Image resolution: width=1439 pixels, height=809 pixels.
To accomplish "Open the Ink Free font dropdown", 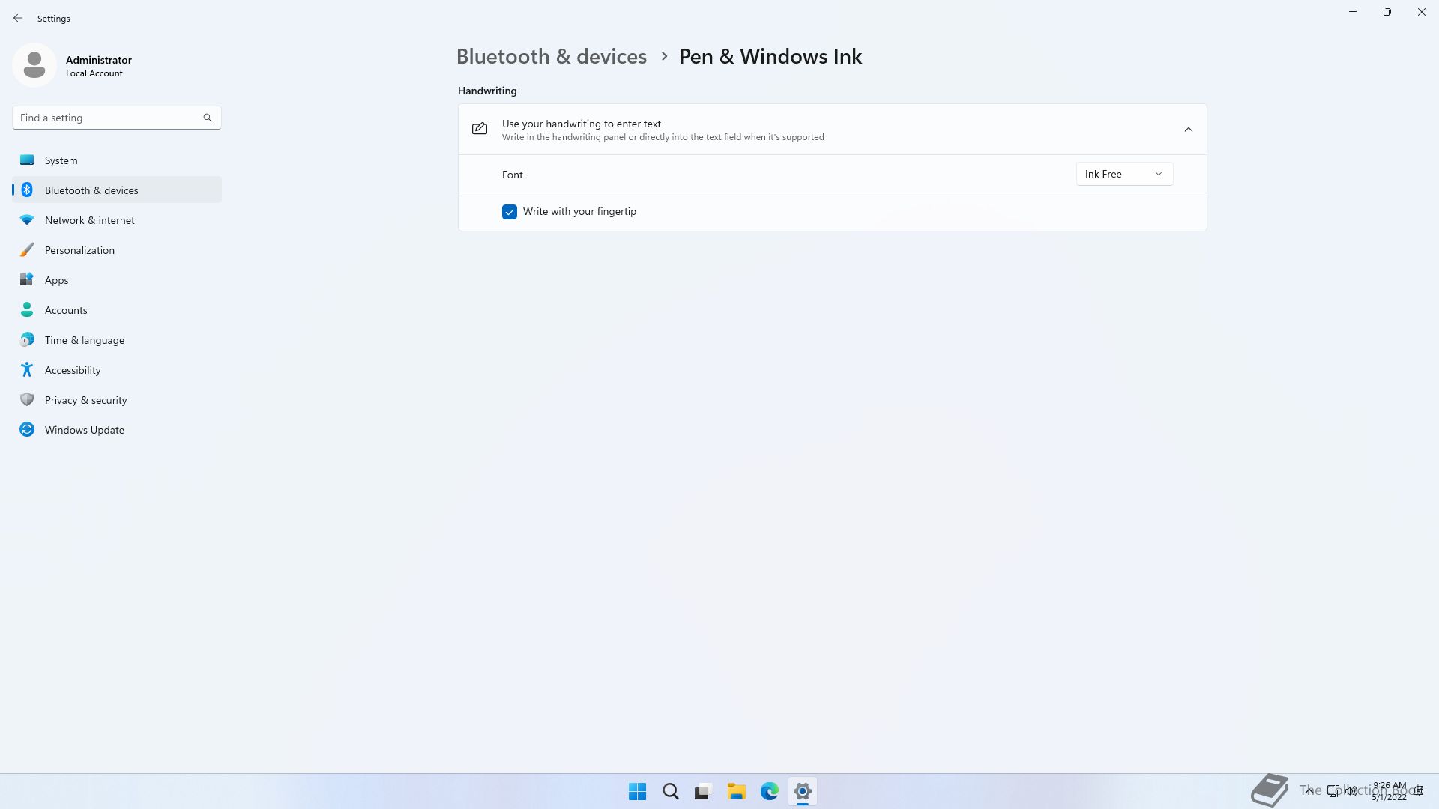I will pos(1123,174).
